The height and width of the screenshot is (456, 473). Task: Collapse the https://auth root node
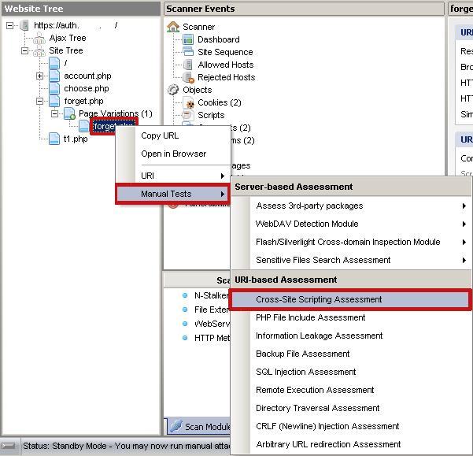pyautogui.click(x=9, y=26)
